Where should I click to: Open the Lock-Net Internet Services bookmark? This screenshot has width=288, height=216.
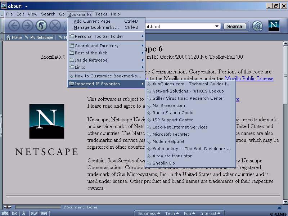tap(190, 127)
